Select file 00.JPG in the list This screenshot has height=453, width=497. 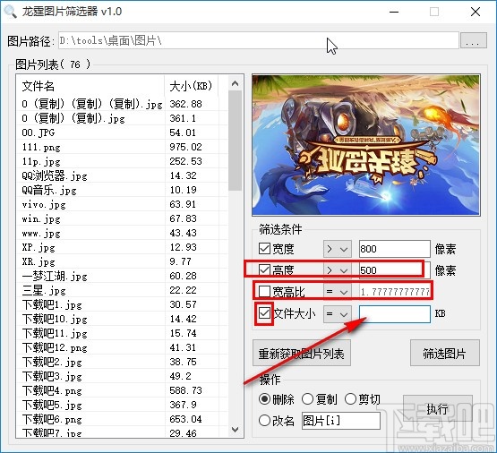(39, 132)
